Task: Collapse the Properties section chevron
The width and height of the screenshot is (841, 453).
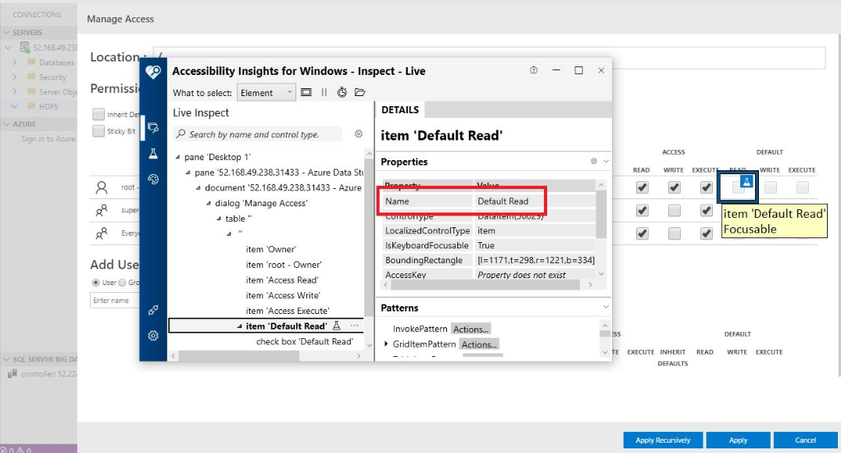Action: [x=604, y=162]
